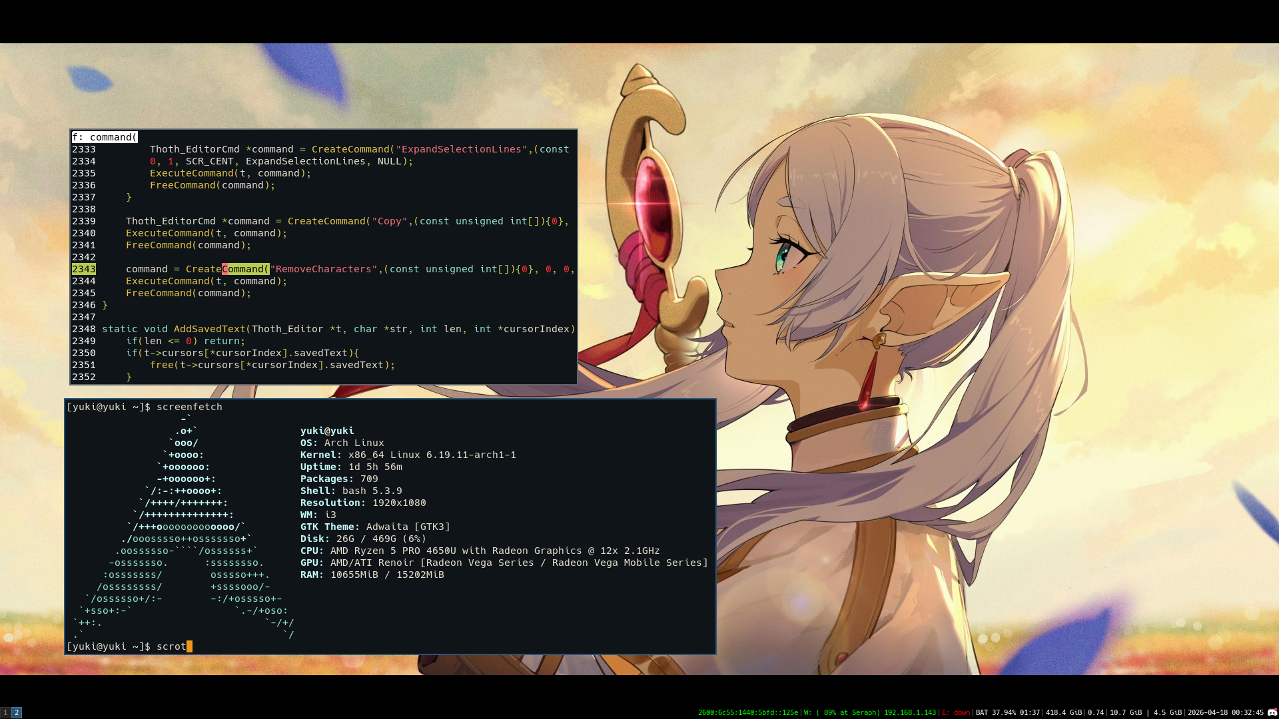This screenshot has height=719, width=1279.
Task: Click the 0.74 CPU load indicator
Action: point(1095,712)
